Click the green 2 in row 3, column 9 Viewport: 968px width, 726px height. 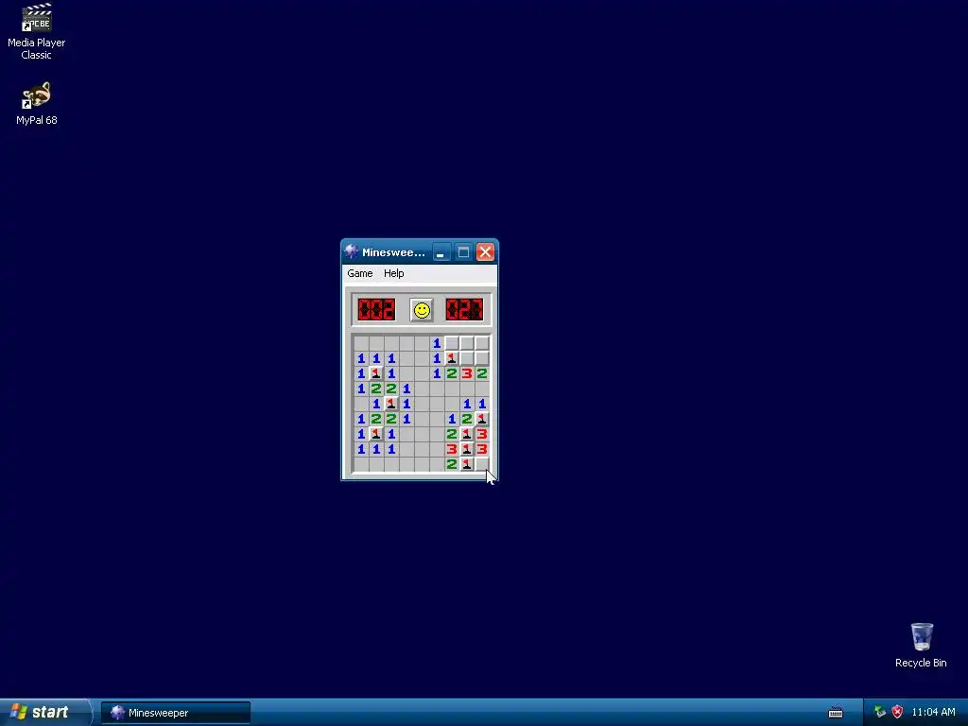pyautogui.click(x=482, y=373)
